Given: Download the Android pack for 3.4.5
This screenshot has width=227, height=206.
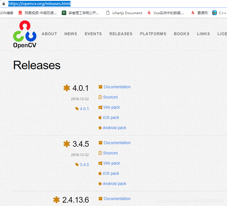Looking at the screenshot, I should pyautogui.click(x=114, y=184).
